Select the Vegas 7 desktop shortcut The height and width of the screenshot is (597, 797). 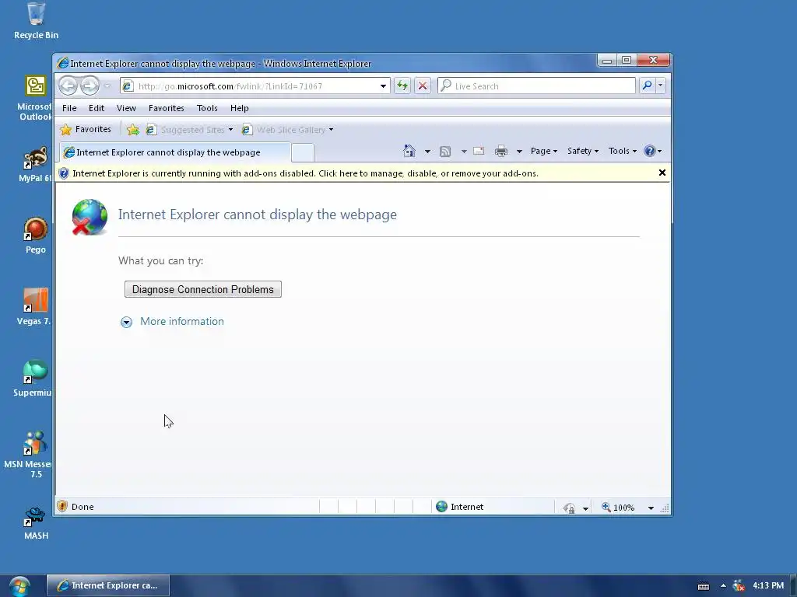34,306
